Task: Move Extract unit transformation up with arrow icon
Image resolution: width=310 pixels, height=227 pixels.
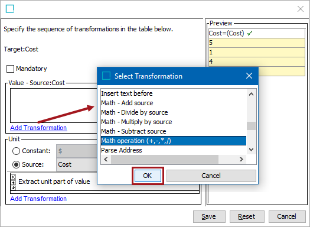Action: tap(13, 183)
